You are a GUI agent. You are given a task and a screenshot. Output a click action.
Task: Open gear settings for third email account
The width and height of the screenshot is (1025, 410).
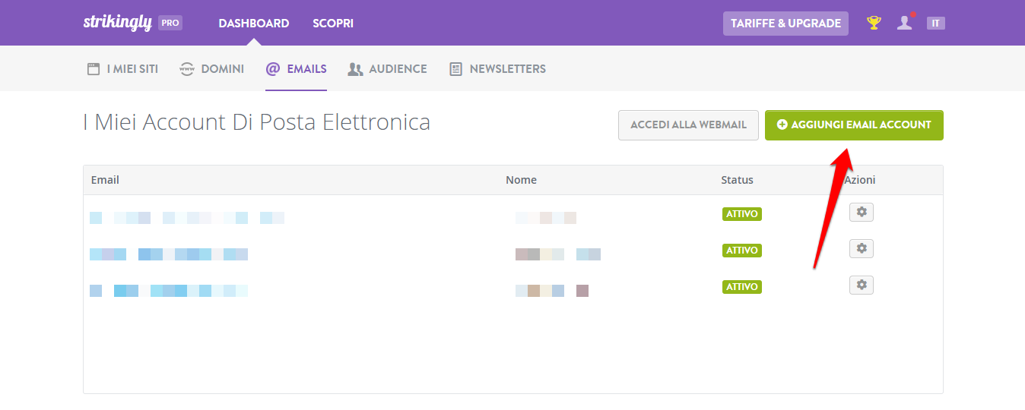[862, 285]
